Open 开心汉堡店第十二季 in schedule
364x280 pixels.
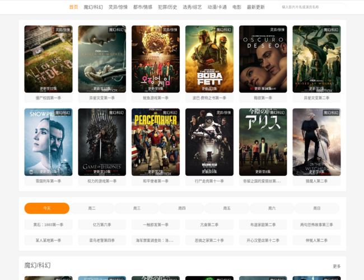click(x=263, y=240)
